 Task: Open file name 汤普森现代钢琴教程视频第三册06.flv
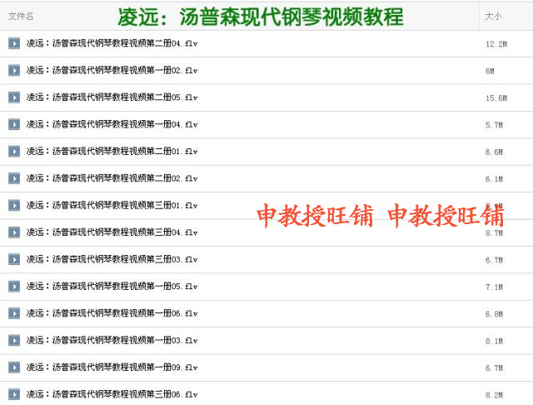click(112, 394)
